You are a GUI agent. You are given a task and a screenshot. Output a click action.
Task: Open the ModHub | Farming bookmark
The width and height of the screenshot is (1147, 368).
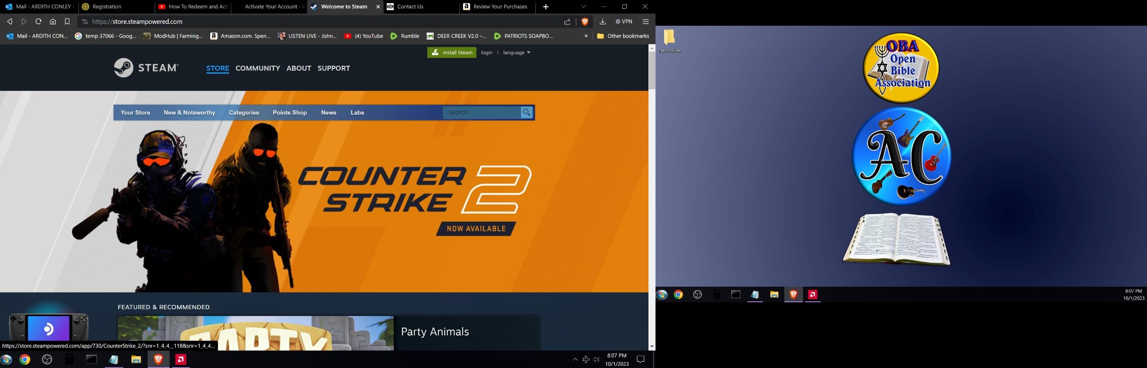click(173, 36)
